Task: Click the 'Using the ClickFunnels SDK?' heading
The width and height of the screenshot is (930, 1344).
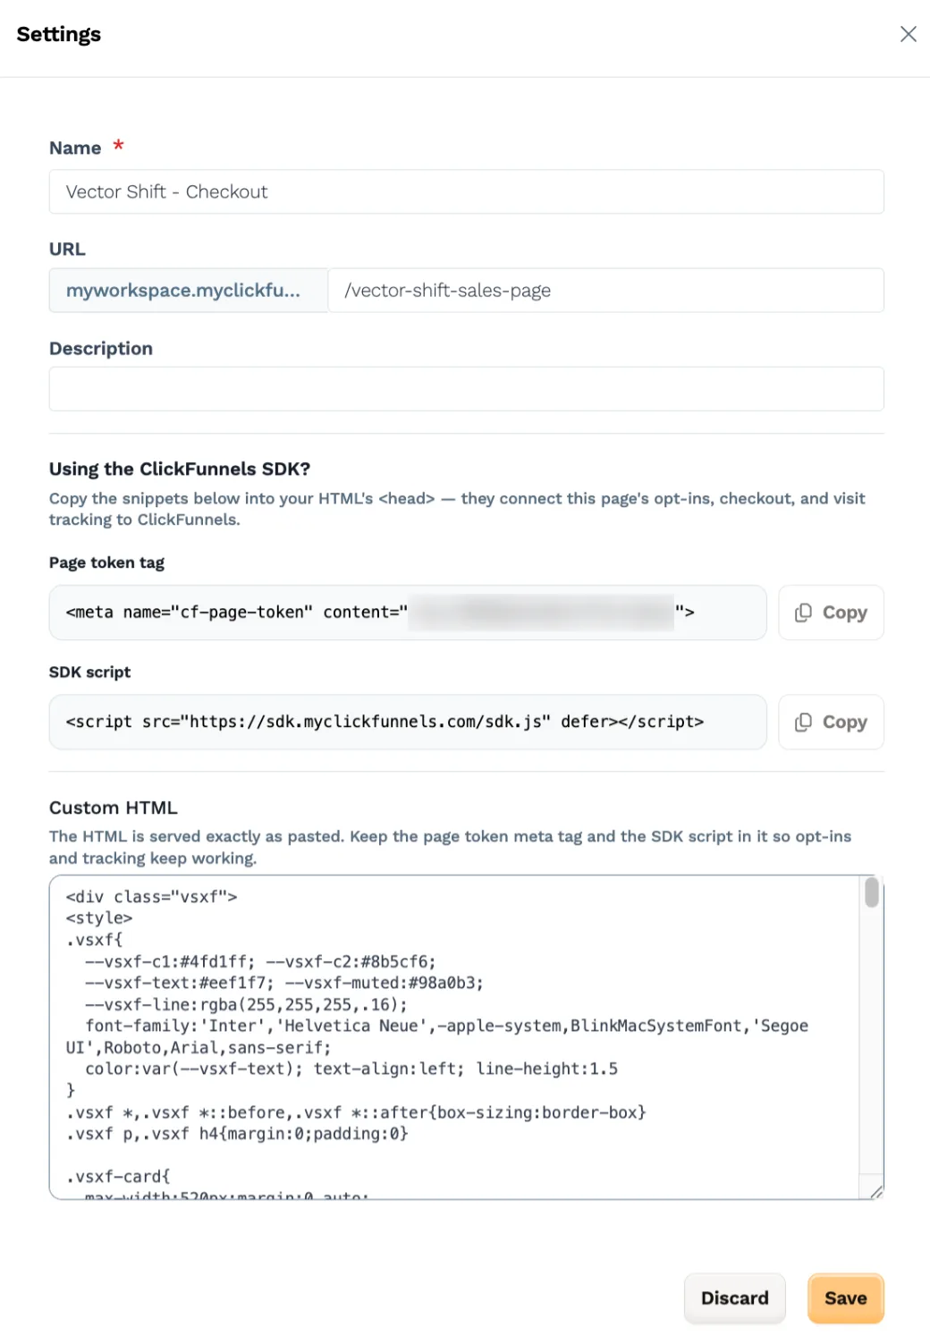Action: click(180, 469)
